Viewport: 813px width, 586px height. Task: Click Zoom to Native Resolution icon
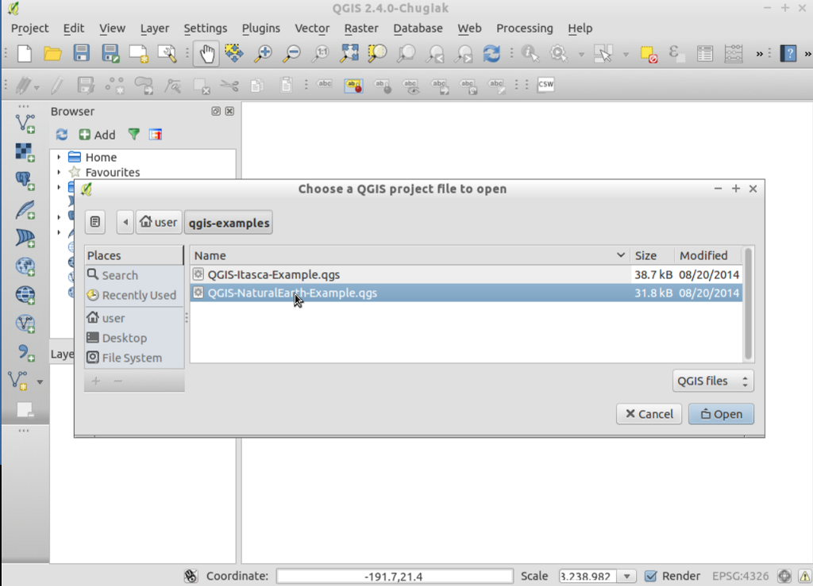[x=321, y=53]
